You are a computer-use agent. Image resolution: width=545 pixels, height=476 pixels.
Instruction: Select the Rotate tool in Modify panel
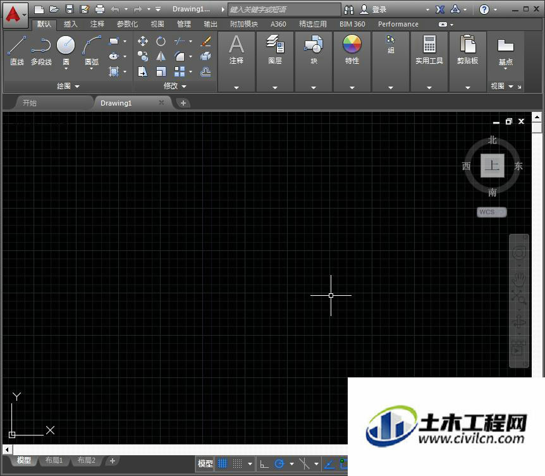tap(161, 41)
